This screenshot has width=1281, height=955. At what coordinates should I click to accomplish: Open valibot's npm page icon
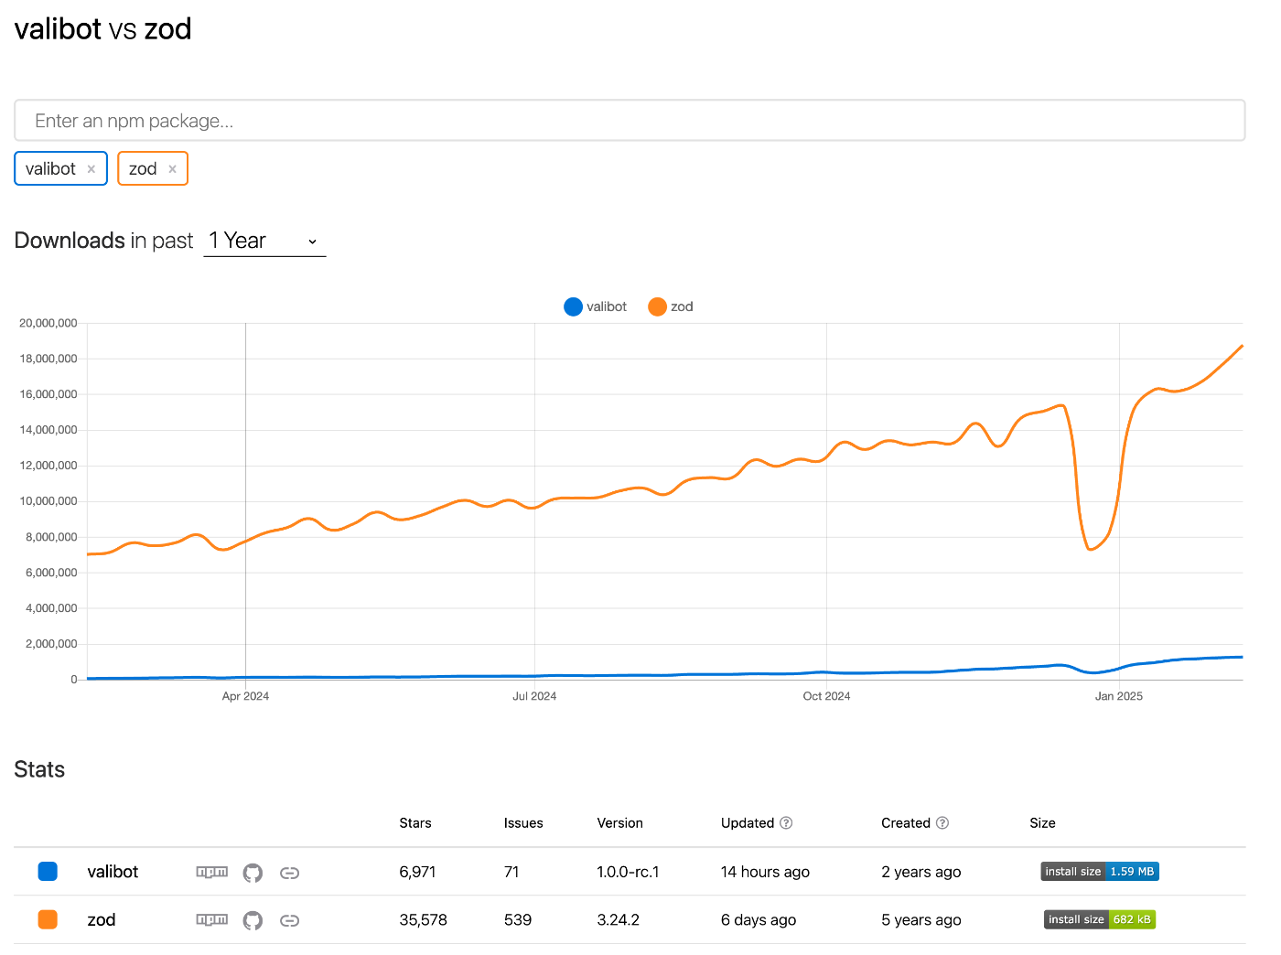[x=211, y=872]
